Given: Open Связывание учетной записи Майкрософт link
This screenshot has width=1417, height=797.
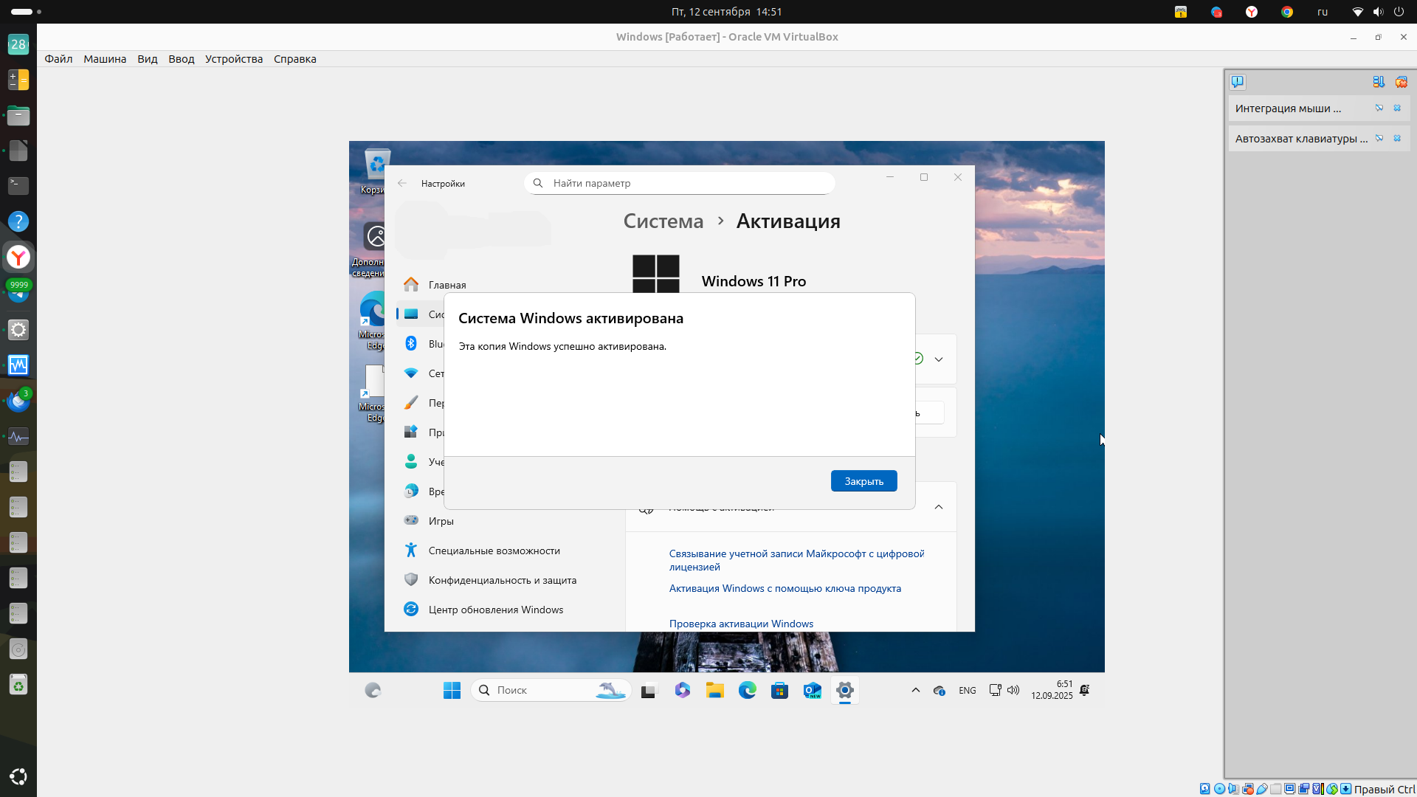Looking at the screenshot, I should [796, 560].
